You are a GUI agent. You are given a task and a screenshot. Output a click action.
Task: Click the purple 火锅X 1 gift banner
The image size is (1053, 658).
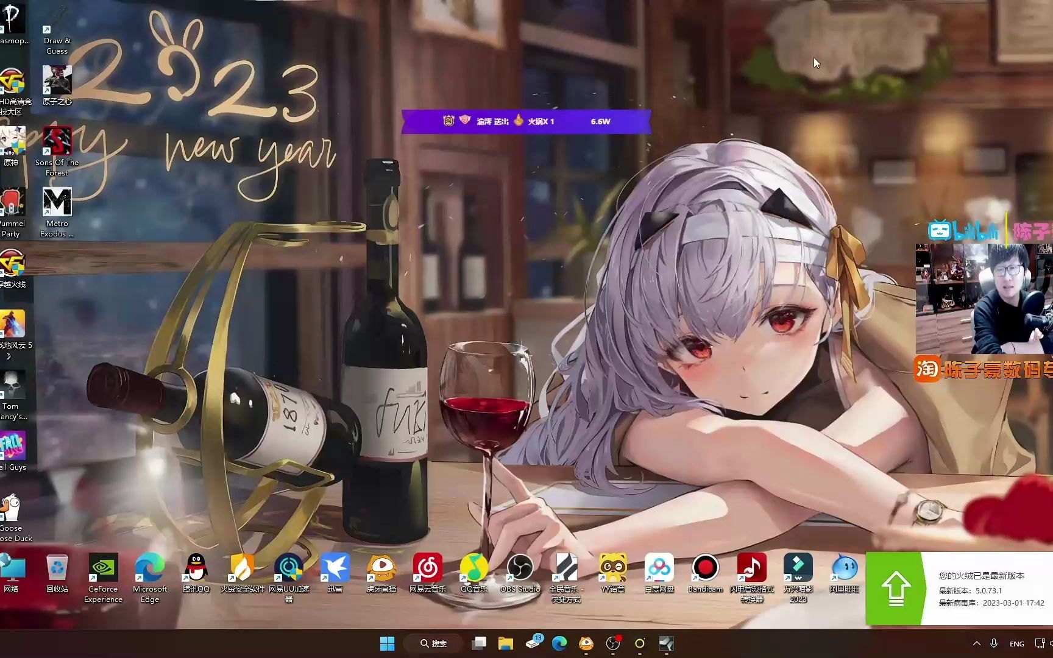click(x=526, y=121)
